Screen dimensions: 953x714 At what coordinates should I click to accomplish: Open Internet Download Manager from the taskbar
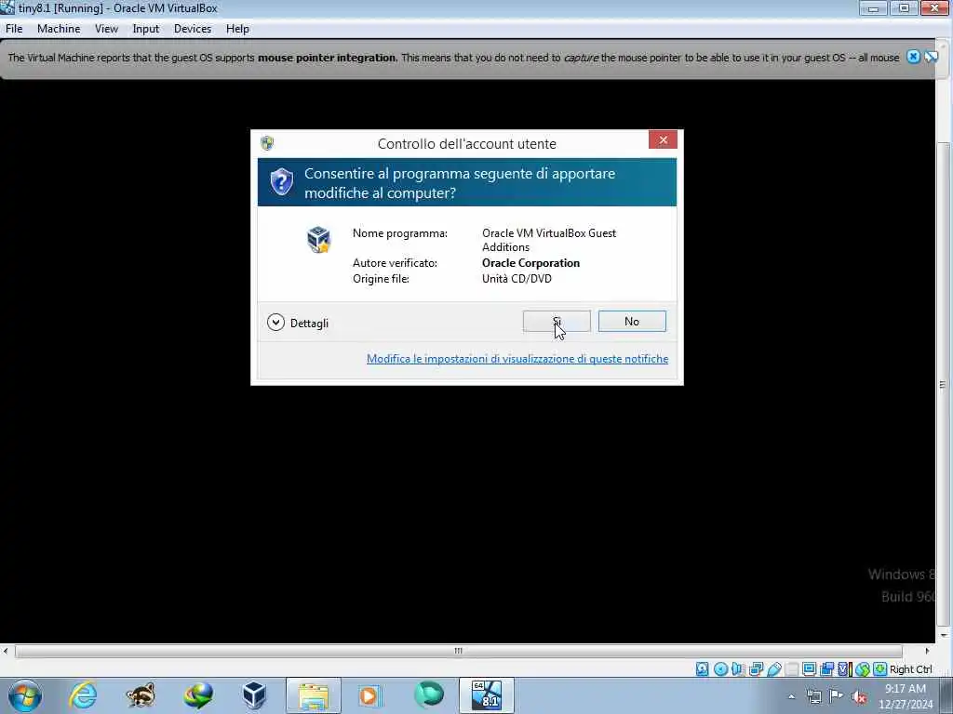click(x=198, y=695)
